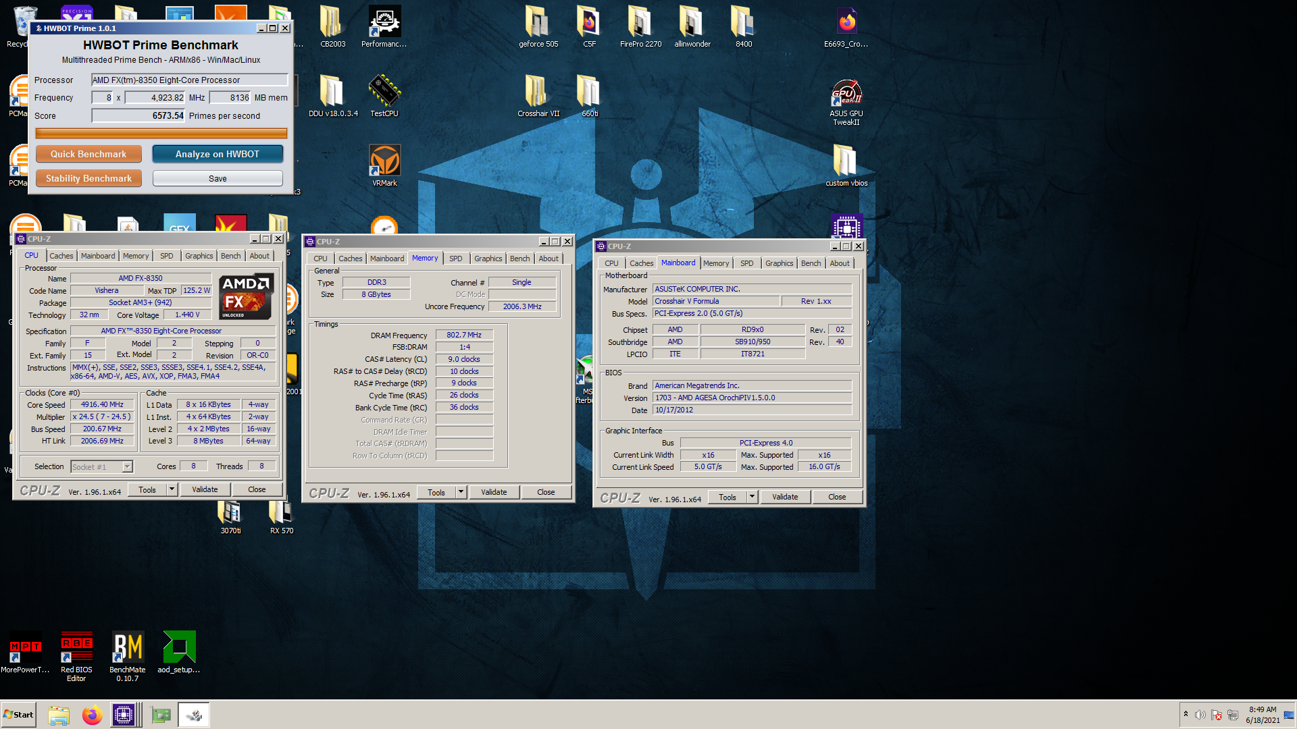Viewport: 1297px width, 729px height.
Task: Click the volume speaker tray icon
Action: [x=1200, y=715]
